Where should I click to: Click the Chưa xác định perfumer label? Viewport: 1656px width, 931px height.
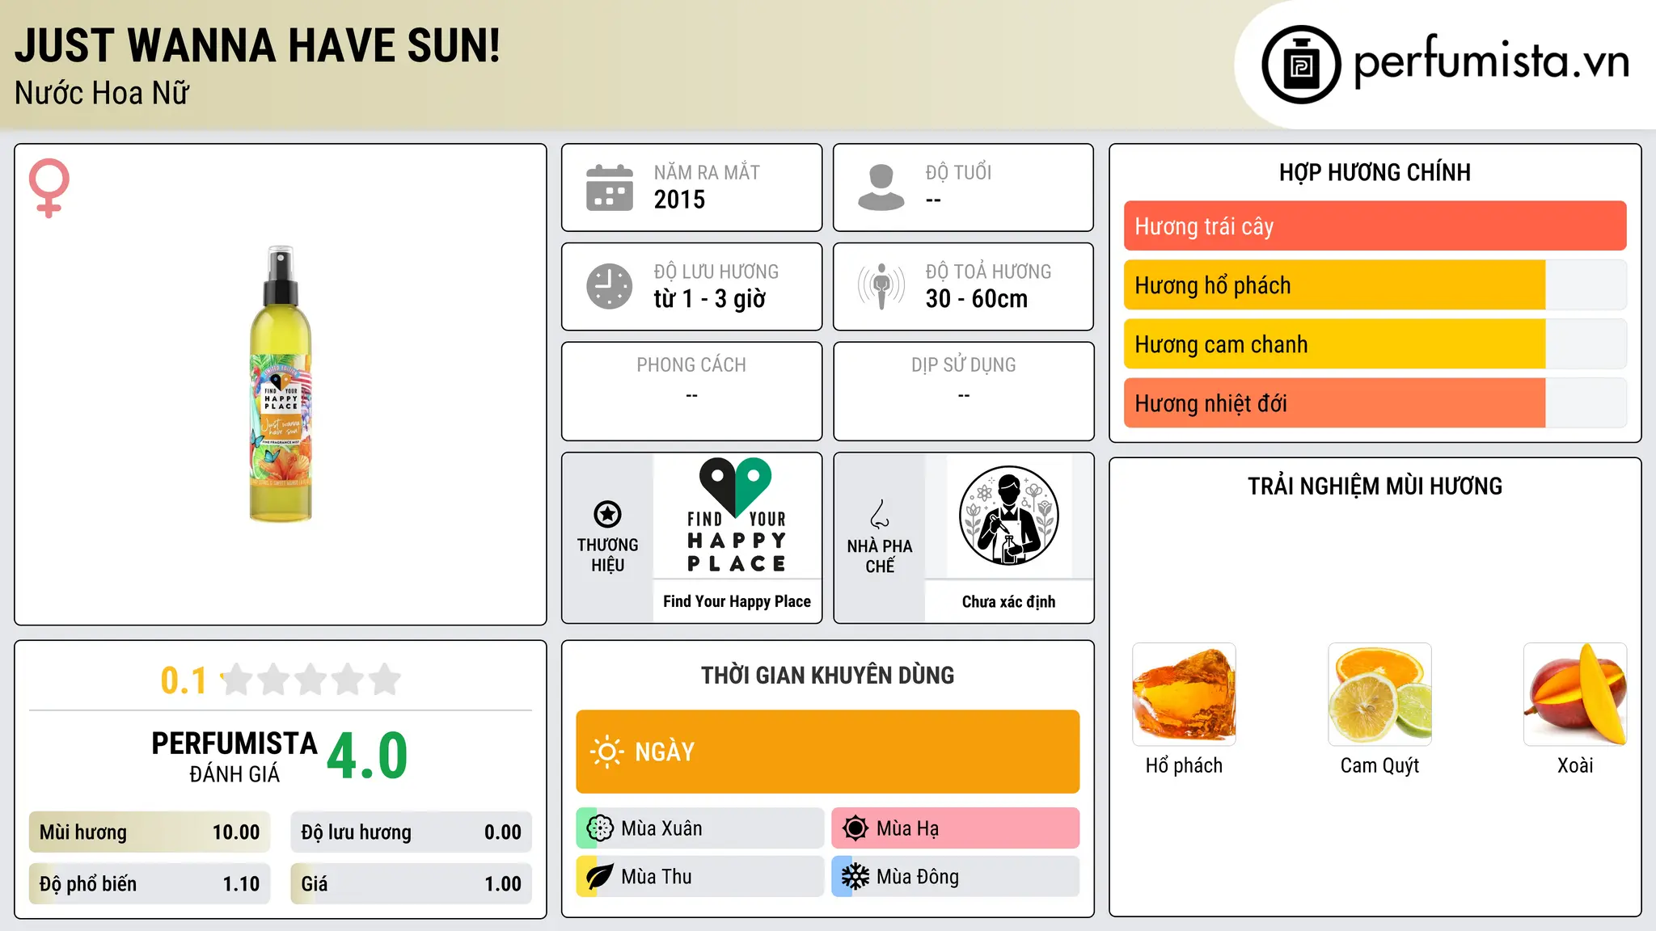pos(1008,601)
